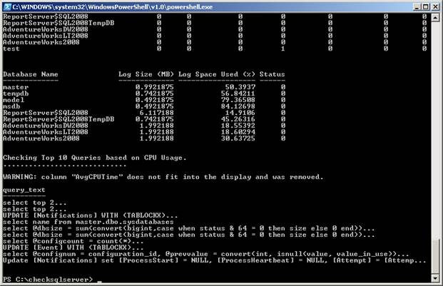The width and height of the screenshot is (443, 286).
Task: Click 'select @configcount = count(*)' line
Action: 73,241
